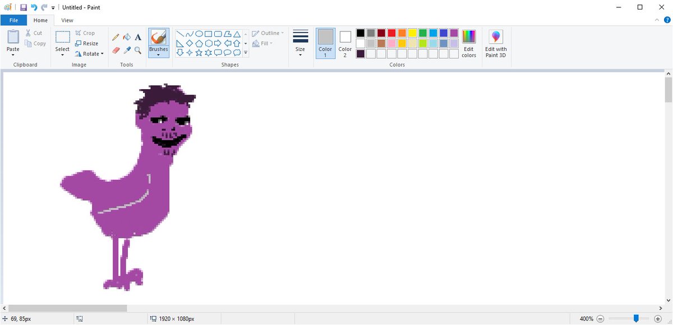Click the zoom slider handle

point(636,319)
